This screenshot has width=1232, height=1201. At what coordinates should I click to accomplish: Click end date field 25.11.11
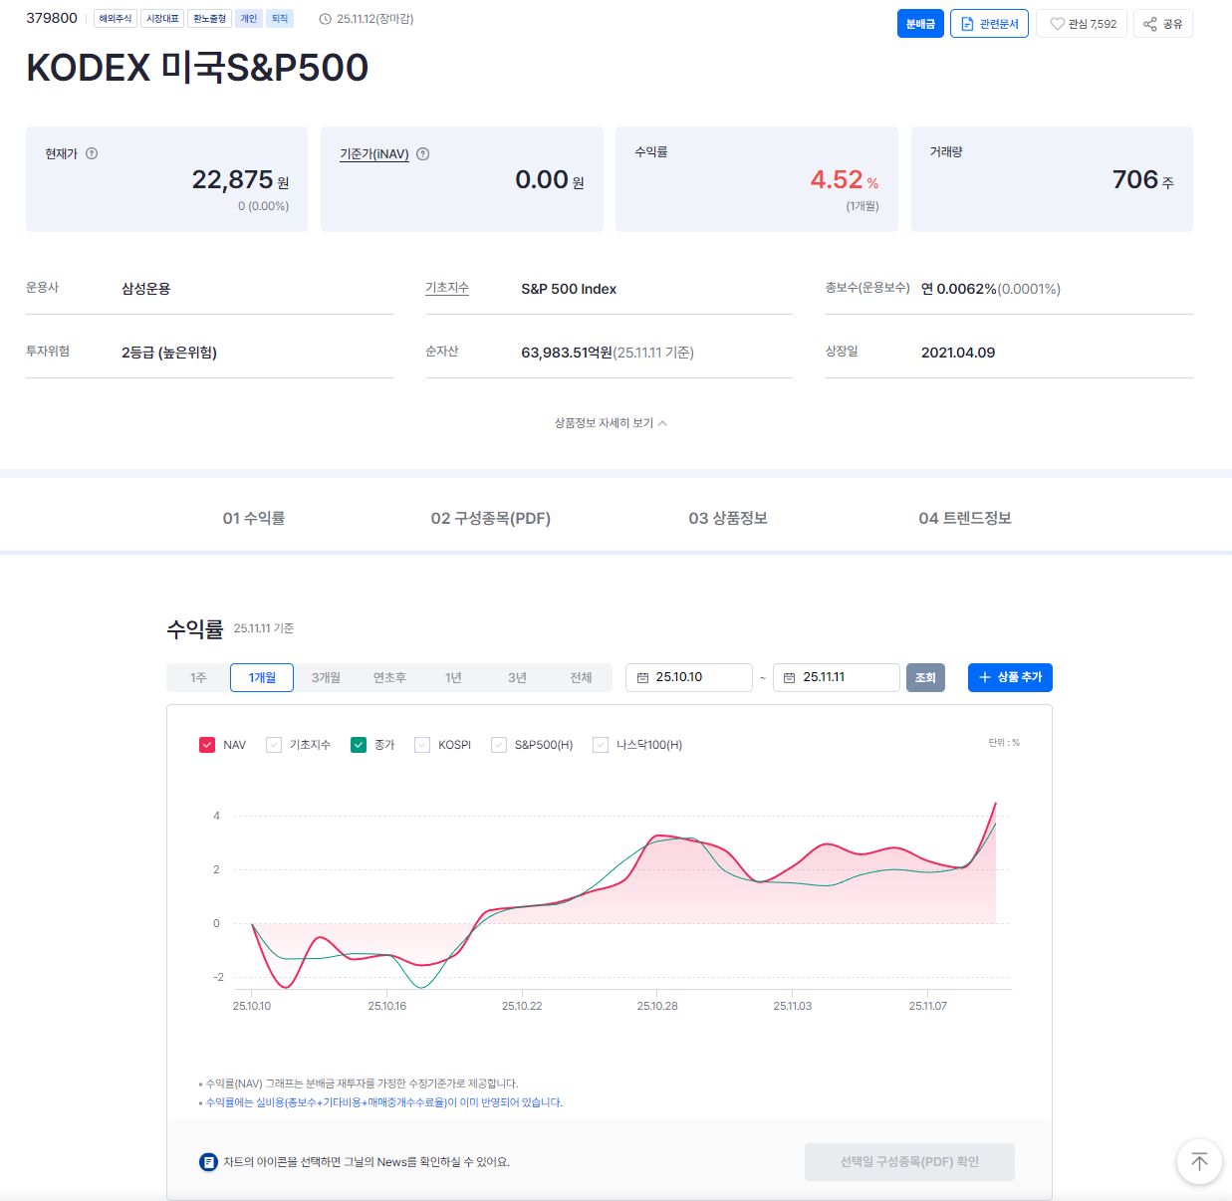click(837, 677)
